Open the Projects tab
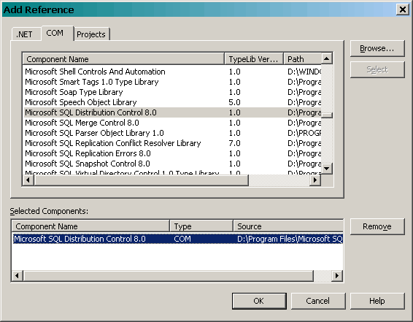This screenshot has height=322, width=413. click(x=91, y=34)
